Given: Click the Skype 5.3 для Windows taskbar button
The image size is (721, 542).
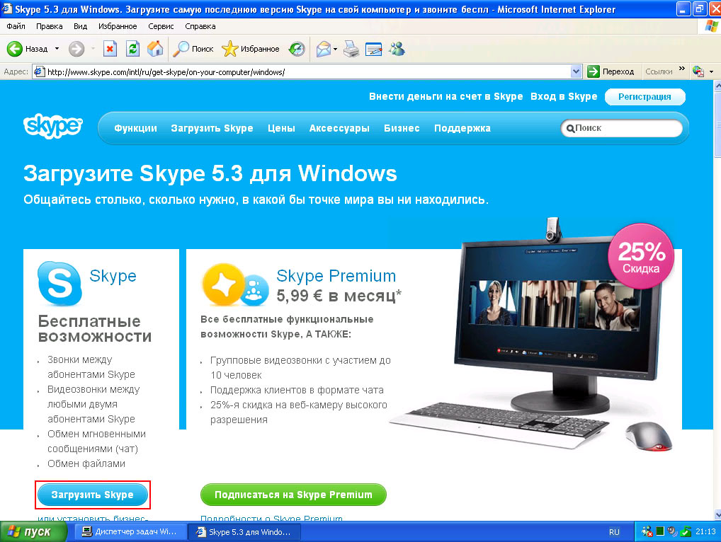Looking at the screenshot, I should pos(244,532).
